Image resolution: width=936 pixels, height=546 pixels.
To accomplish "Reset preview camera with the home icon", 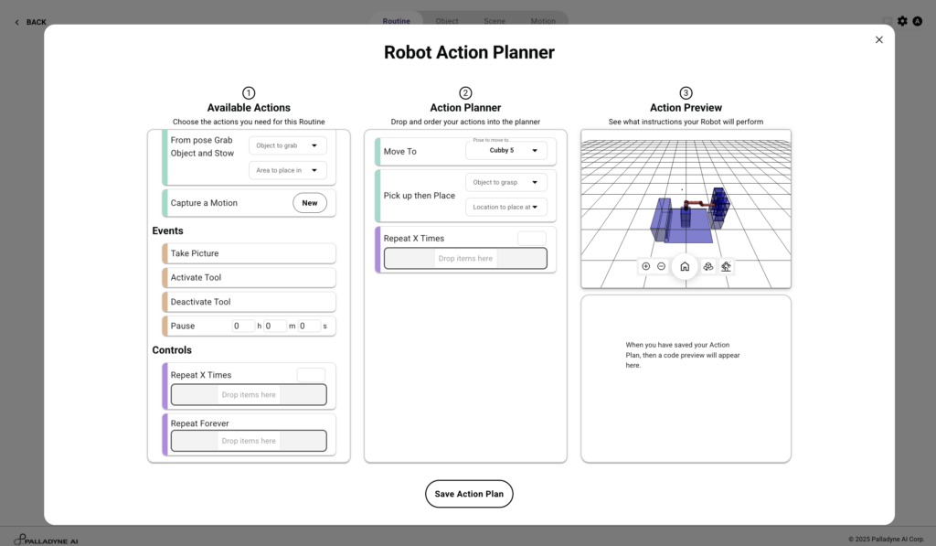I will click(685, 266).
